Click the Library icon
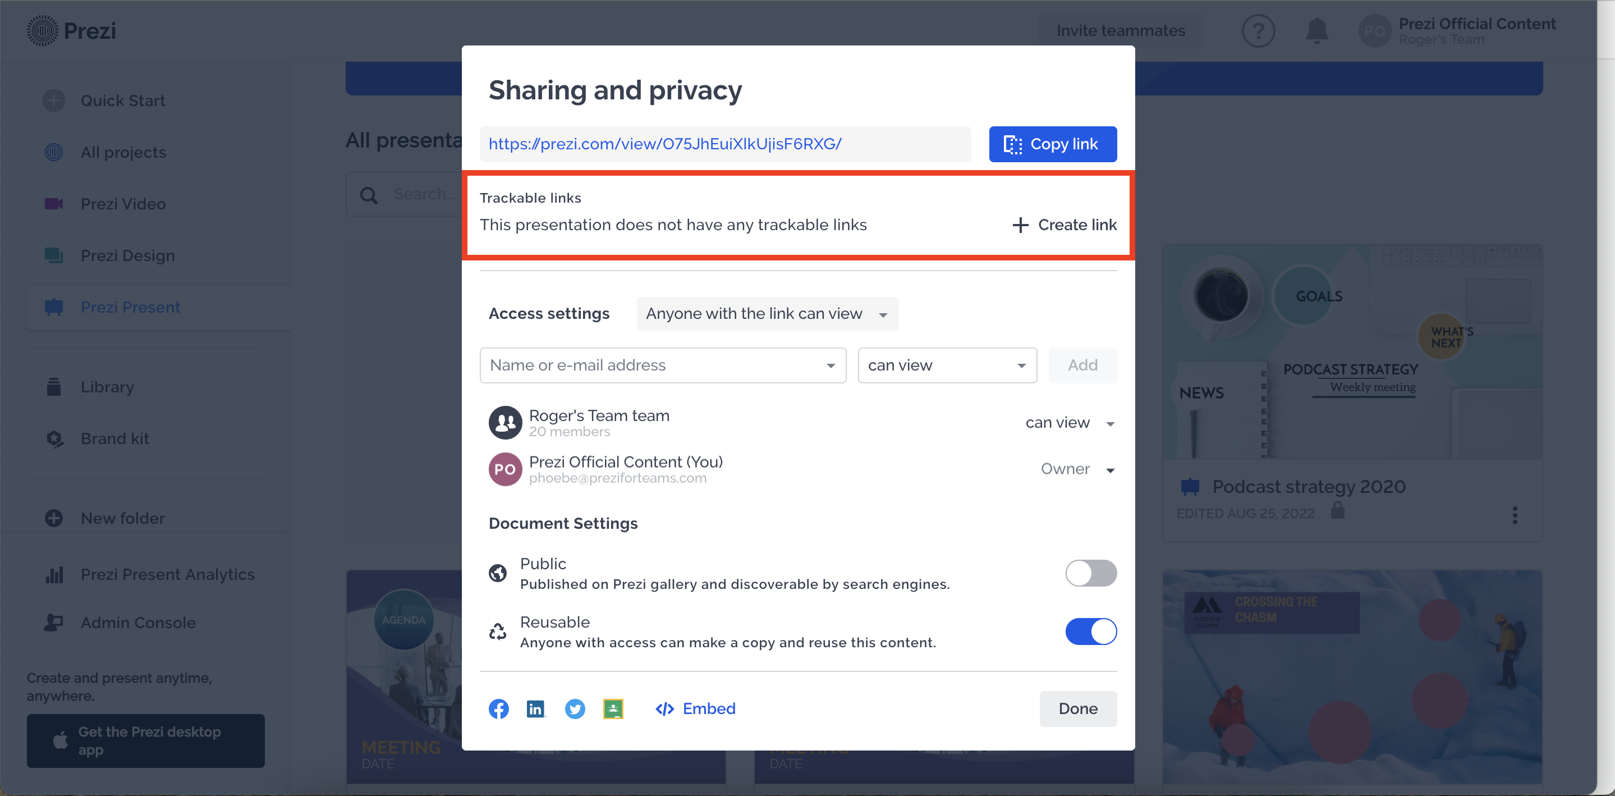 [54, 386]
